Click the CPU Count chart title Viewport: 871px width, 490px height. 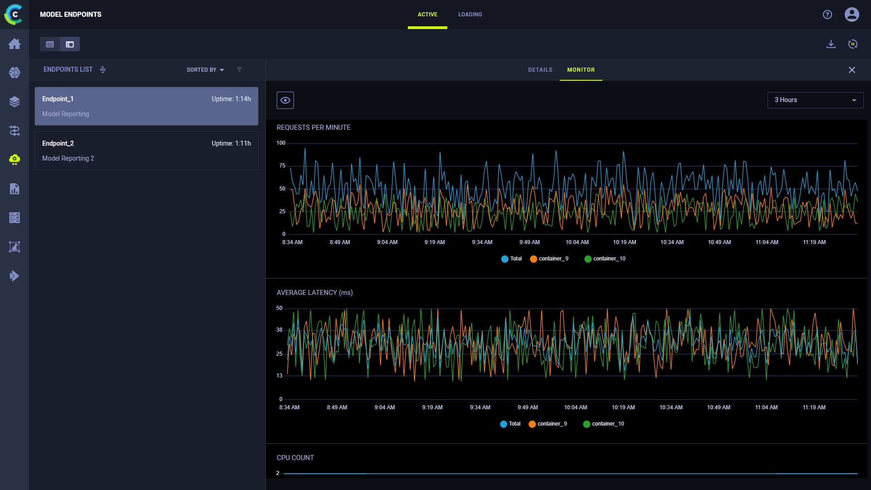pos(295,458)
